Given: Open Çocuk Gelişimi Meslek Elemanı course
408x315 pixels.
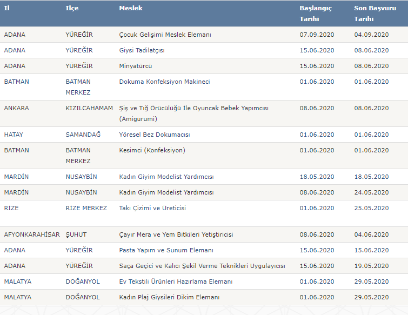Looking at the screenshot, I should (165, 35).
